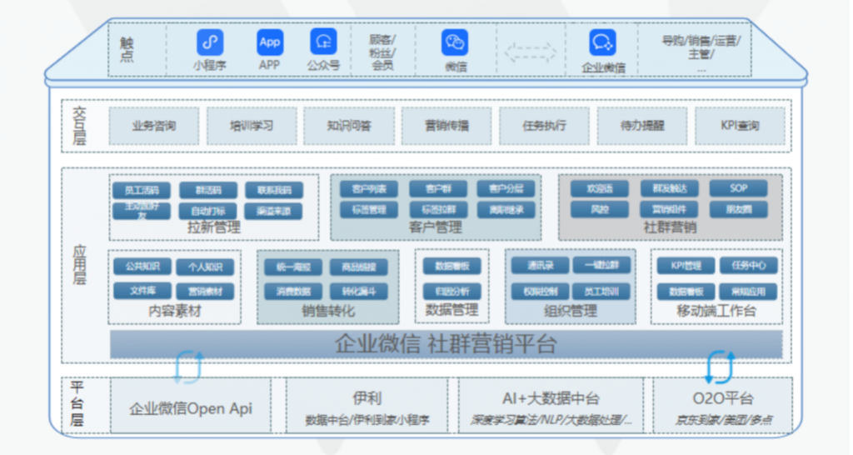
Task: Click the 标签拉群 button
Action: click(x=438, y=209)
